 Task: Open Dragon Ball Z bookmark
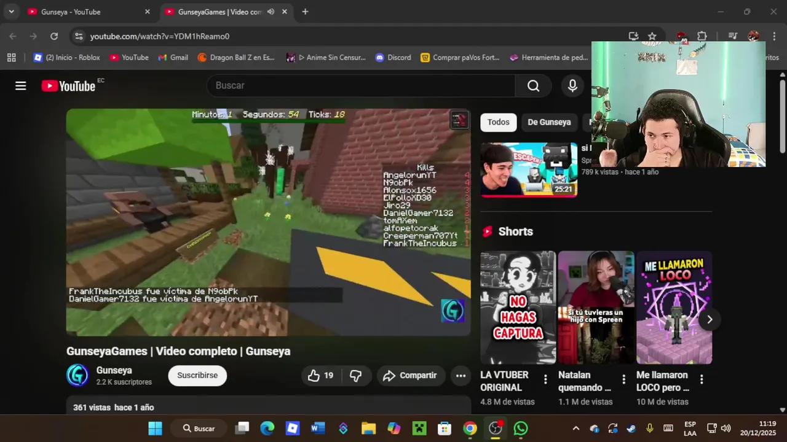236,57
